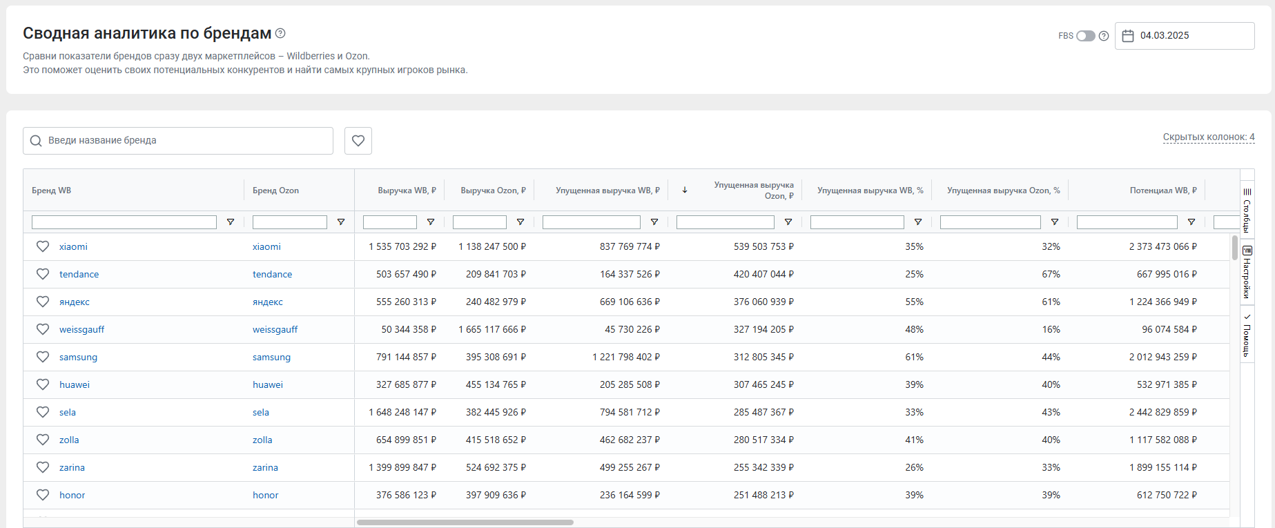Viewport: 1275px width, 528px height.
Task: Add xiaomi to favorites
Action: point(43,246)
